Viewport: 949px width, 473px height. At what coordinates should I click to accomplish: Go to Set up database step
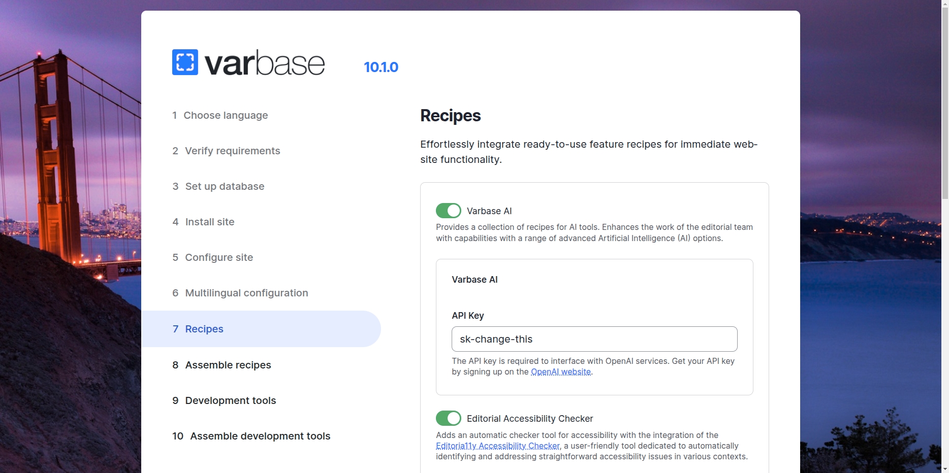point(224,186)
